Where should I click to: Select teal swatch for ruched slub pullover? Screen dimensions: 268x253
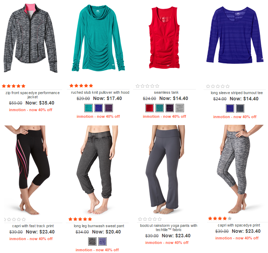point(89,108)
